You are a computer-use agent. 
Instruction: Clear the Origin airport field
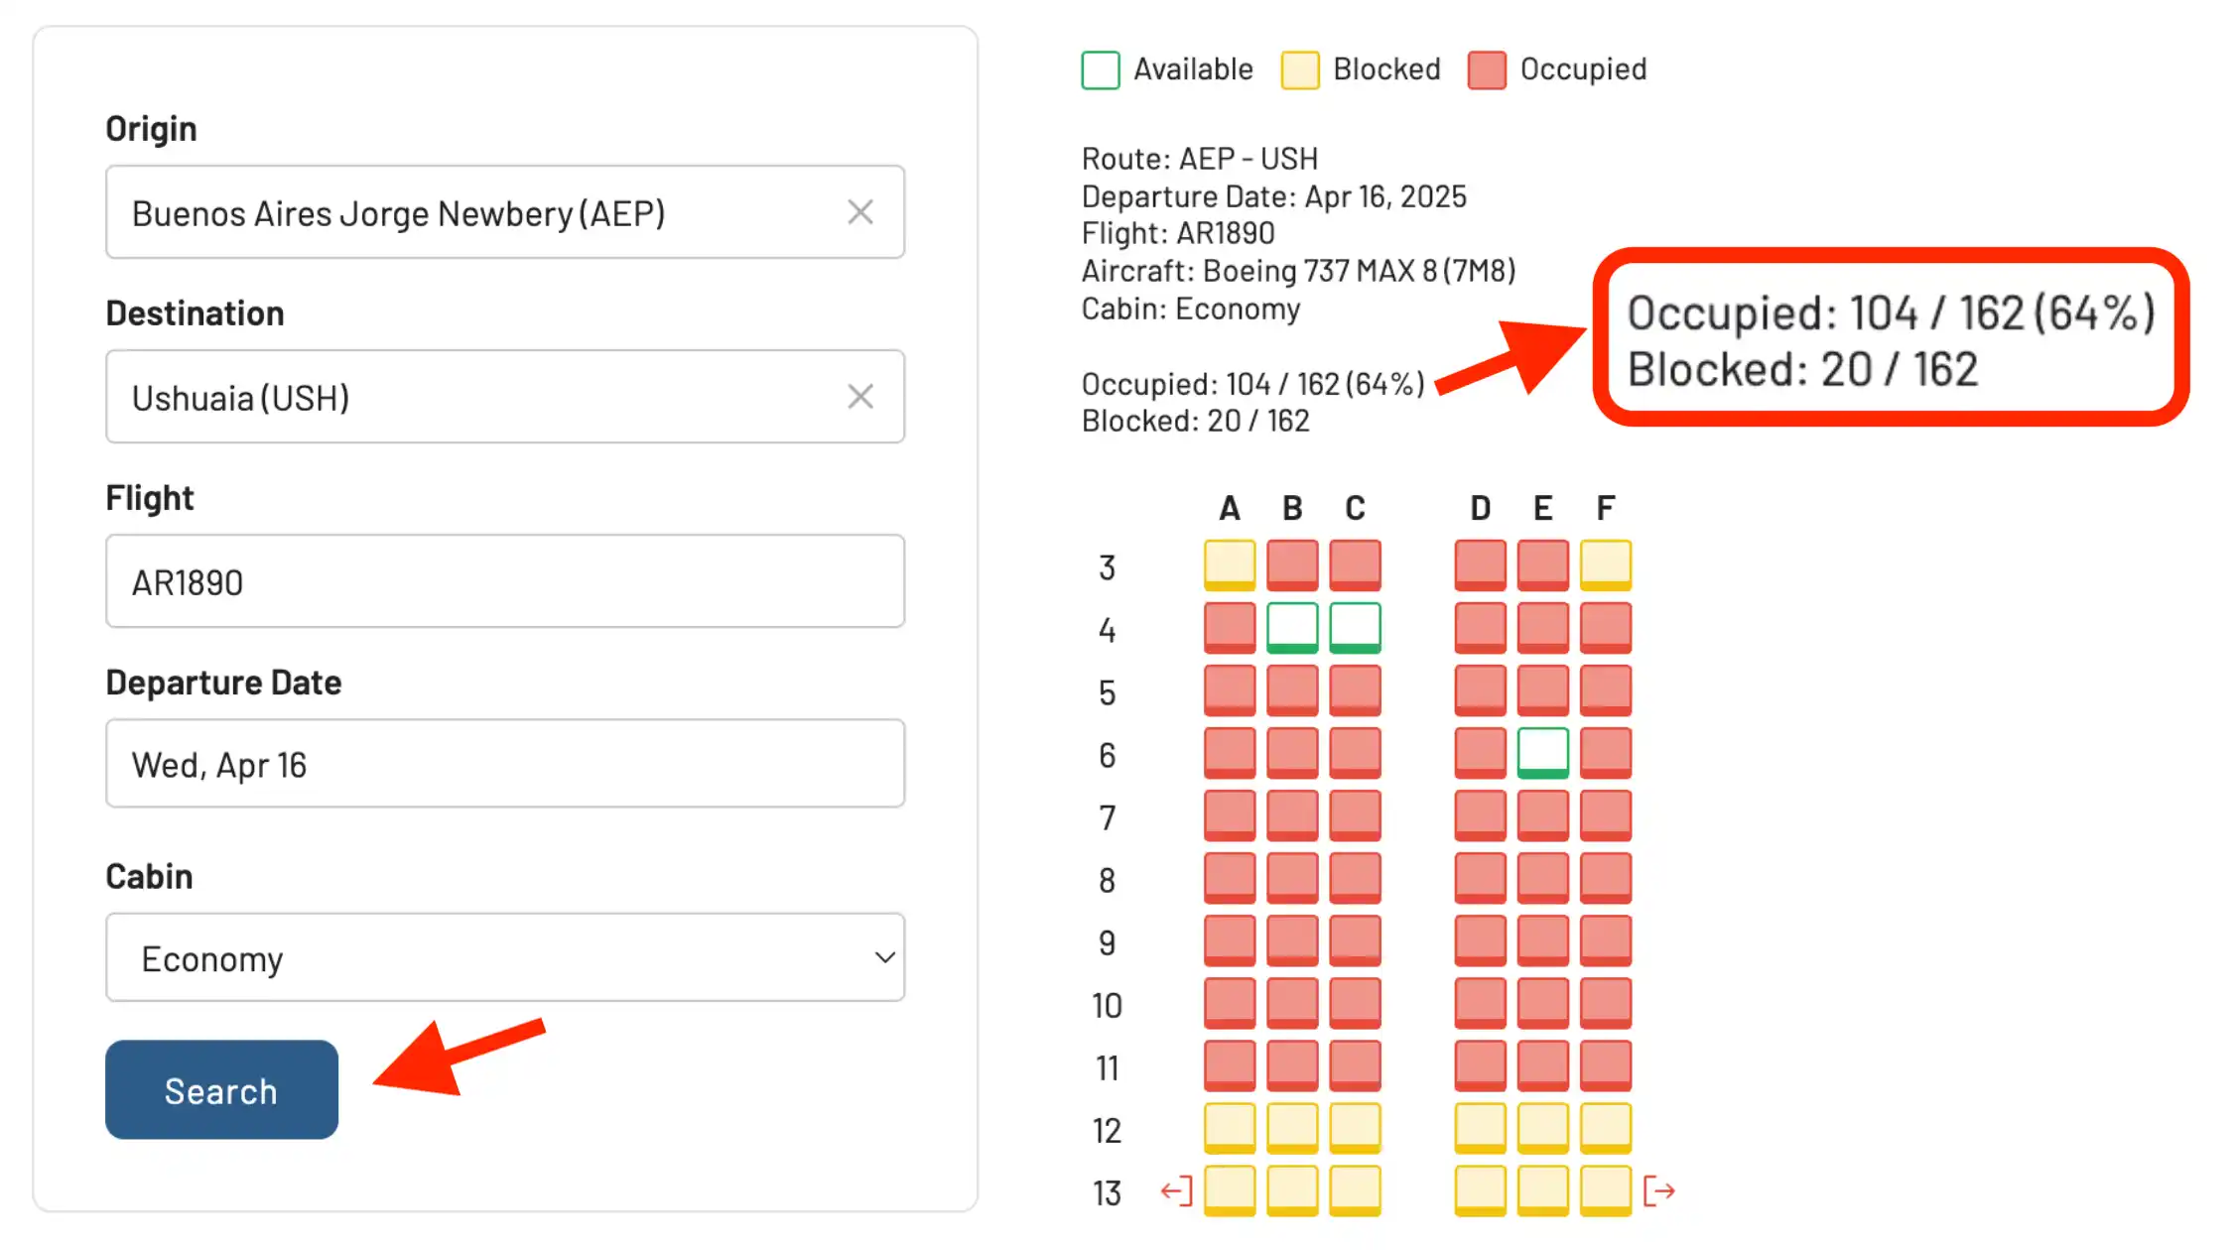[x=859, y=212]
